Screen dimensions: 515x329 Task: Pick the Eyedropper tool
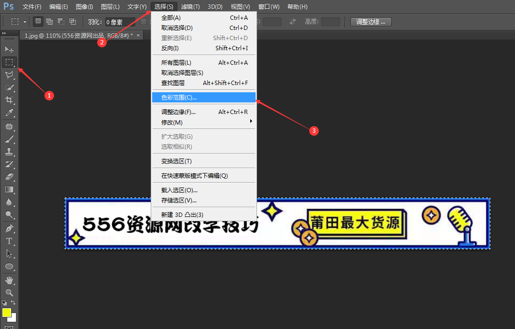click(x=9, y=113)
